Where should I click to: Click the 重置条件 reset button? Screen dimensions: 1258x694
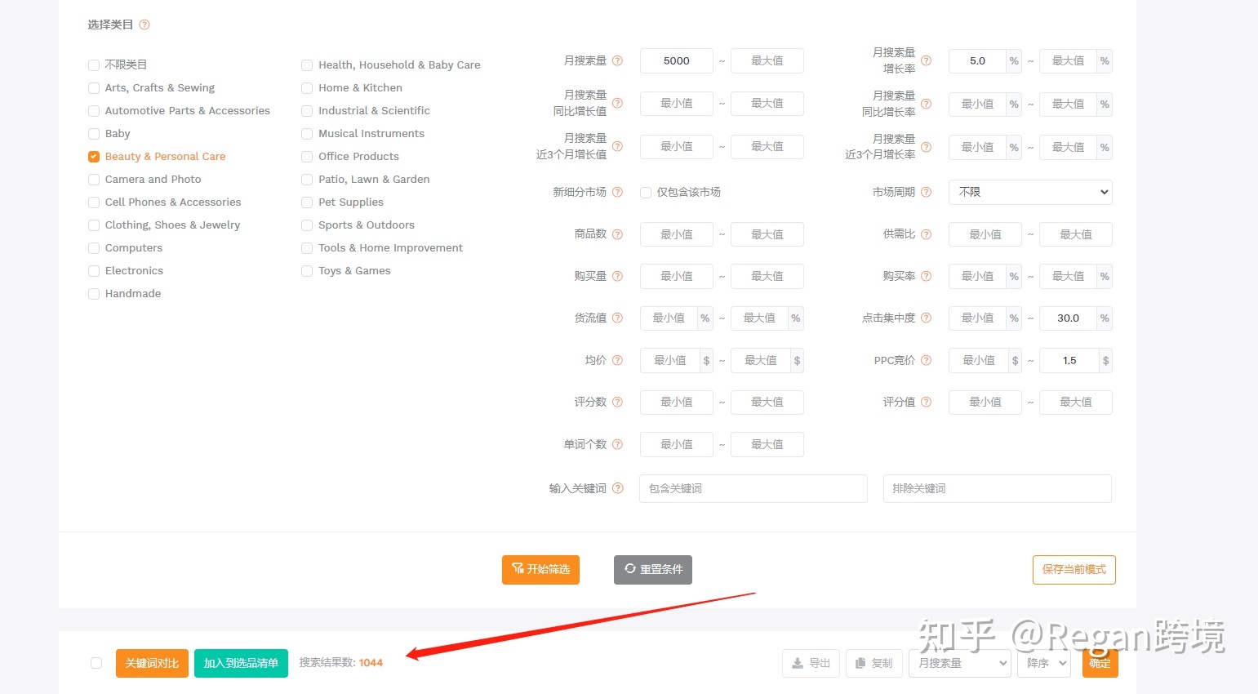[x=652, y=569]
